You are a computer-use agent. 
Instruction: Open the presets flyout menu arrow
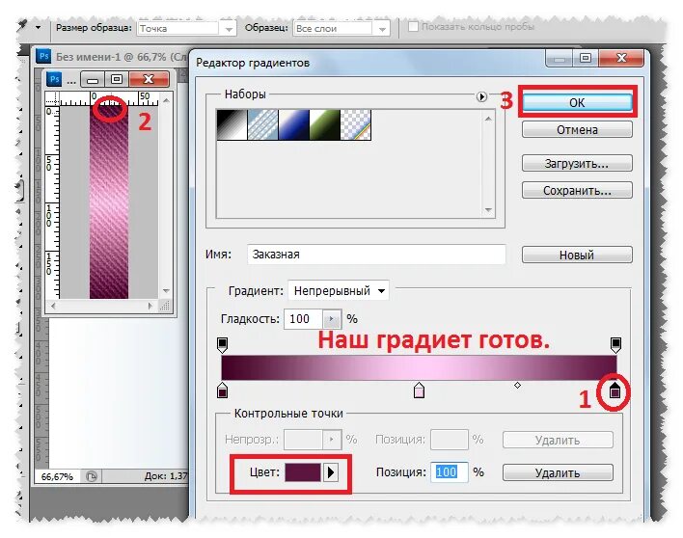(x=481, y=96)
